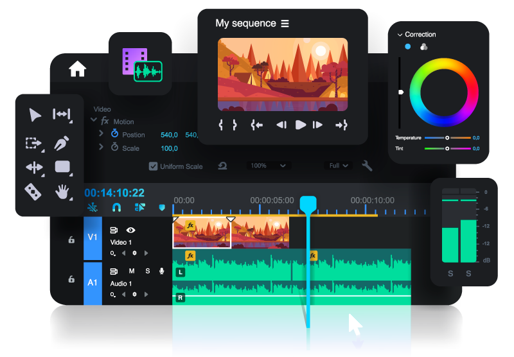Click the Temperature slider handle
Image resolution: width=514 pixels, height=357 pixels.
(x=448, y=138)
